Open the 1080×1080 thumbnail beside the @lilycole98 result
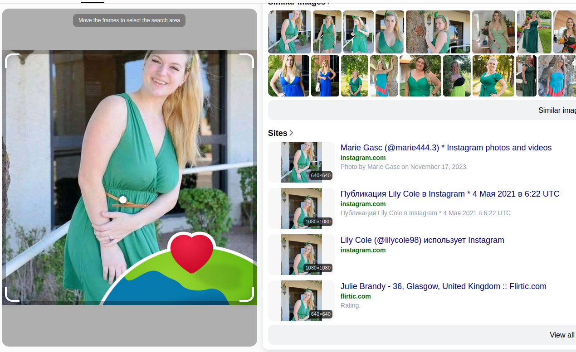 pos(301,255)
